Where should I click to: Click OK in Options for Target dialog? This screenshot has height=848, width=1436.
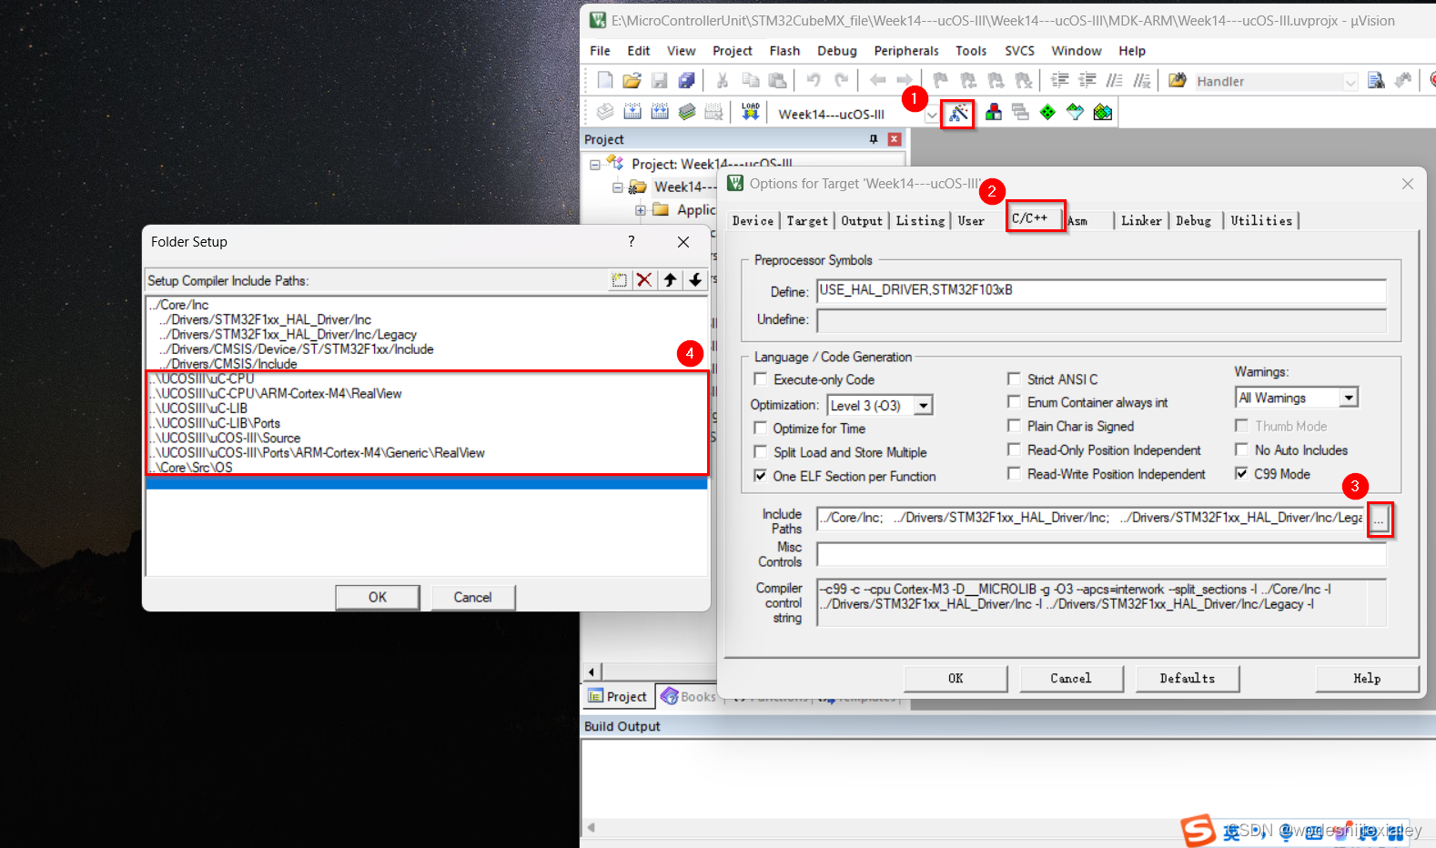956,679
